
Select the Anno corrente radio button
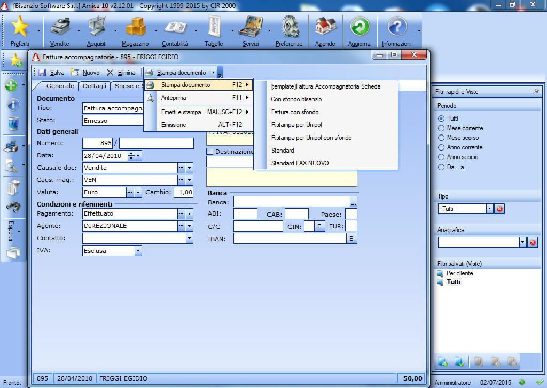441,147
